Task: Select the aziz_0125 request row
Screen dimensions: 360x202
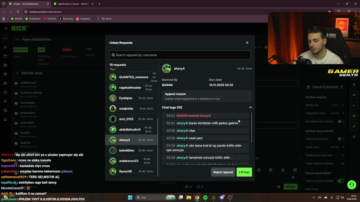Action: click(132, 119)
